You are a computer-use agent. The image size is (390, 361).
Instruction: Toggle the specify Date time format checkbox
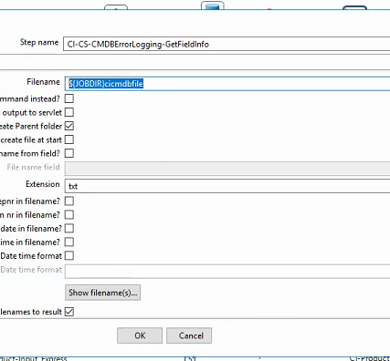coord(69,255)
